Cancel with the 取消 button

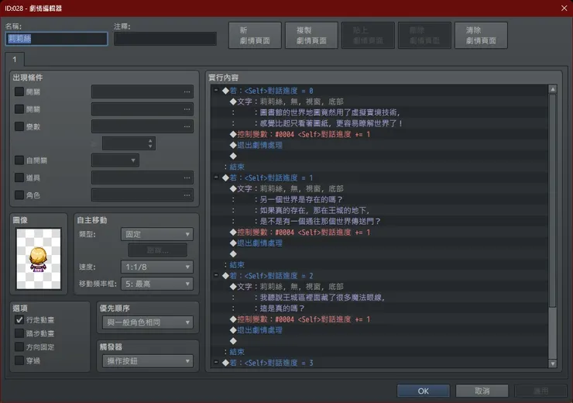click(482, 391)
